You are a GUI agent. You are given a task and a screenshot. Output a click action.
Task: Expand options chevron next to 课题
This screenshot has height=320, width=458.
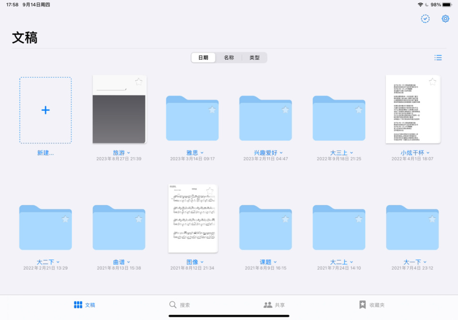(x=276, y=262)
